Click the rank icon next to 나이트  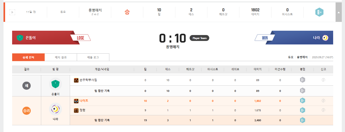point(76,101)
